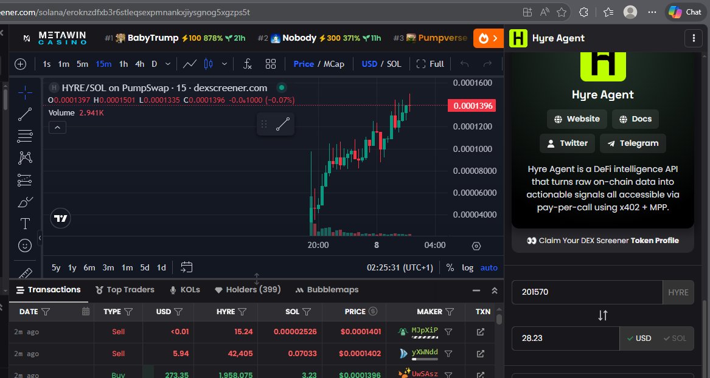Open the forecasting and position tools
This screenshot has width=710, height=378.
[25, 180]
